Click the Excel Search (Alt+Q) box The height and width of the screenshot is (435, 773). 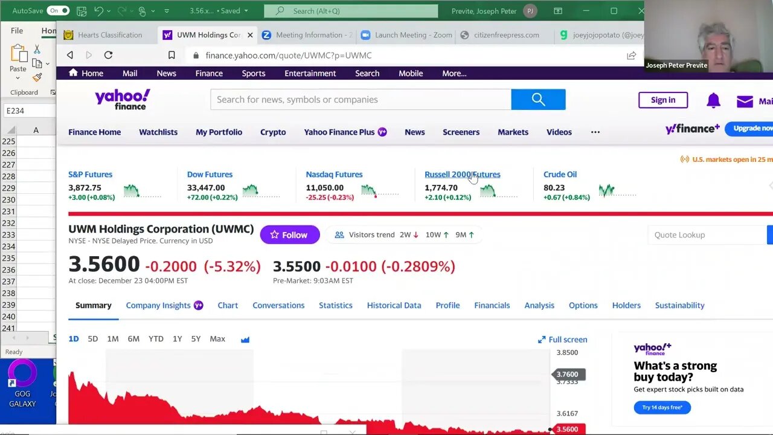coord(351,11)
